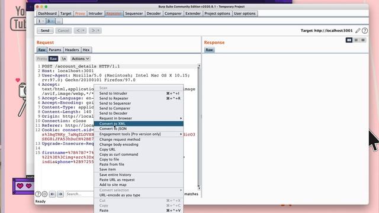Screen dimensions: 379x213
Task: Select the Raw tab under Request
Action: [41, 50]
